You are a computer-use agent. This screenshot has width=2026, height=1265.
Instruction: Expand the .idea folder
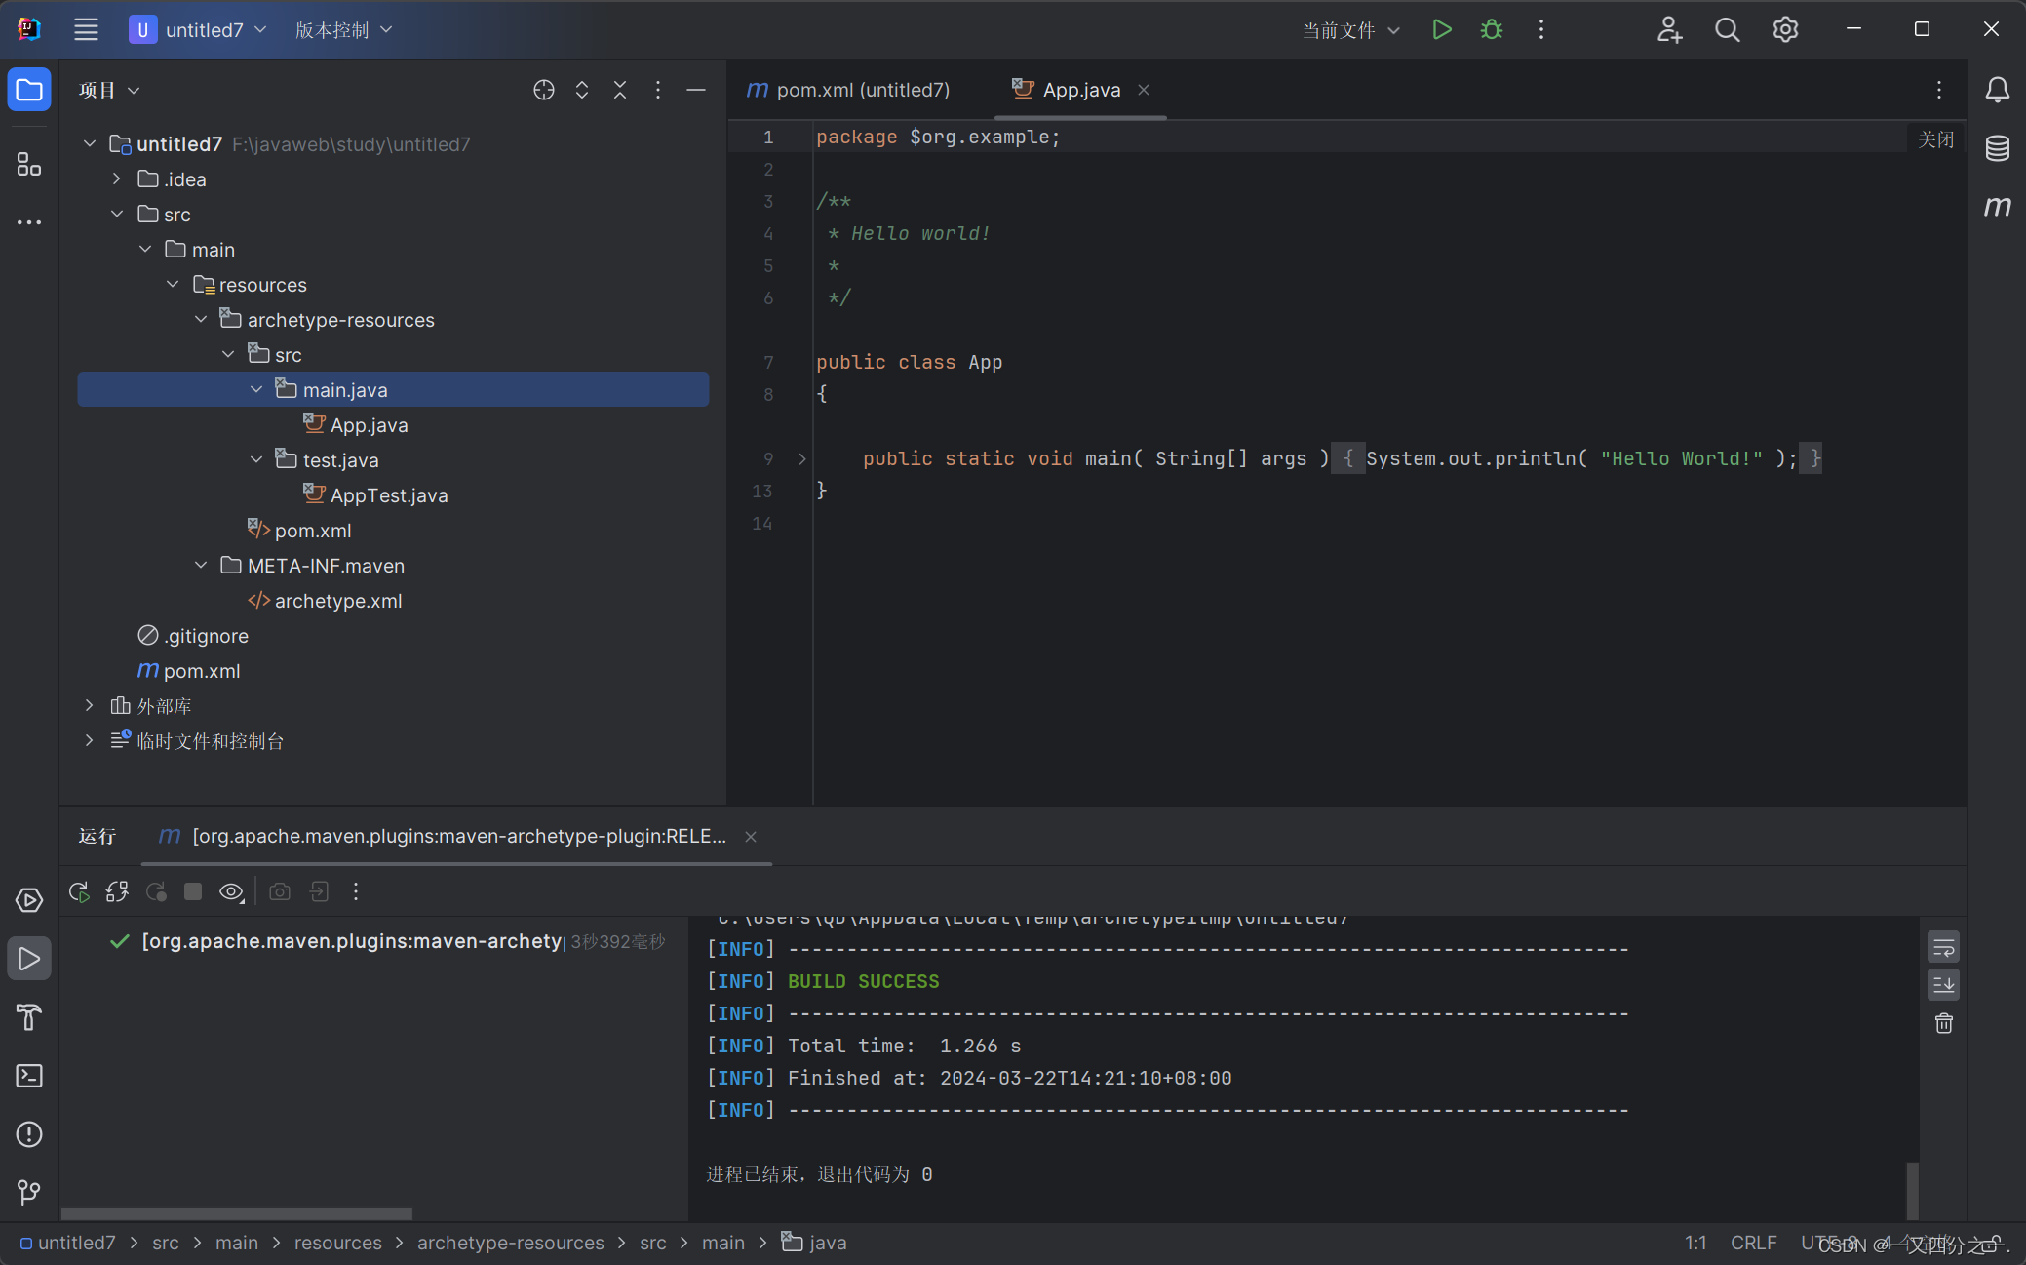117,179
